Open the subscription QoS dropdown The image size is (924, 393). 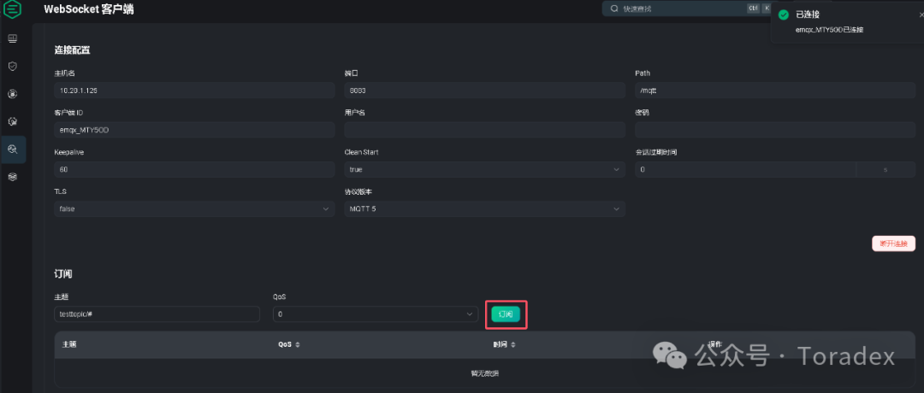tap(376, 314)
